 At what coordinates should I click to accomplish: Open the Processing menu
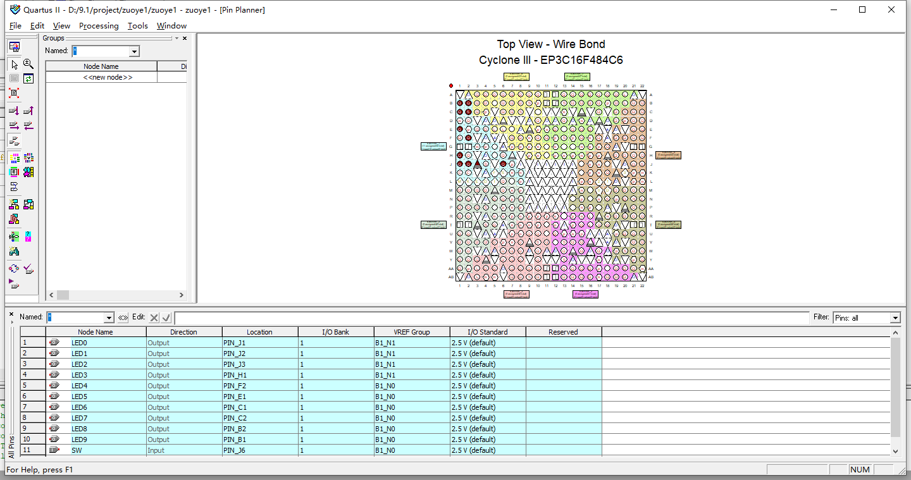[99, 26]
